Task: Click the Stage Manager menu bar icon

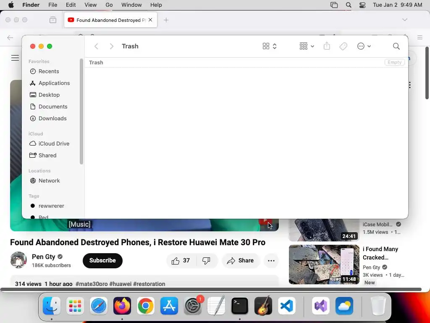Action: click(334, 5)
